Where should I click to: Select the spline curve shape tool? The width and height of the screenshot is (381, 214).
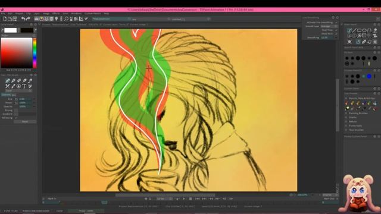tap(370, 30)
